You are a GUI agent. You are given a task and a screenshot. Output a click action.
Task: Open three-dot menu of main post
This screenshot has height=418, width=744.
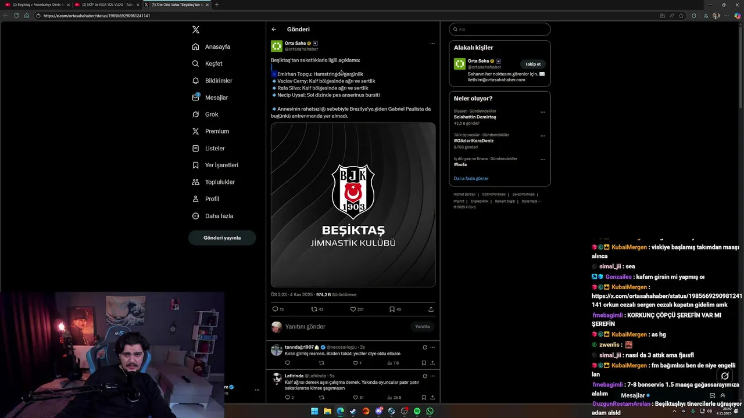coord(432,44)
